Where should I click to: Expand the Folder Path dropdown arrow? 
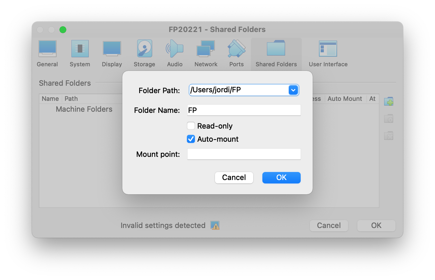pyautogui.click(x=293, y=90)
